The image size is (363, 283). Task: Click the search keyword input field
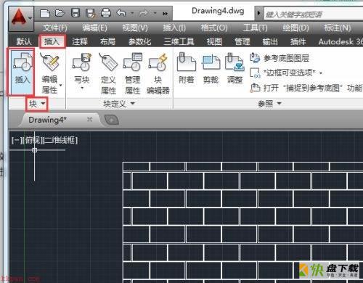click(x=313, y=15)
